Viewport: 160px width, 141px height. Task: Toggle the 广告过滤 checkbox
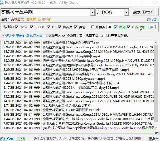point(129,27)
